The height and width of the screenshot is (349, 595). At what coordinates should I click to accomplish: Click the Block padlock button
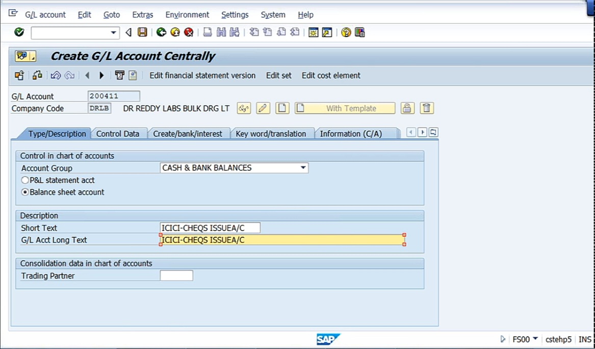tap(407, 108)
